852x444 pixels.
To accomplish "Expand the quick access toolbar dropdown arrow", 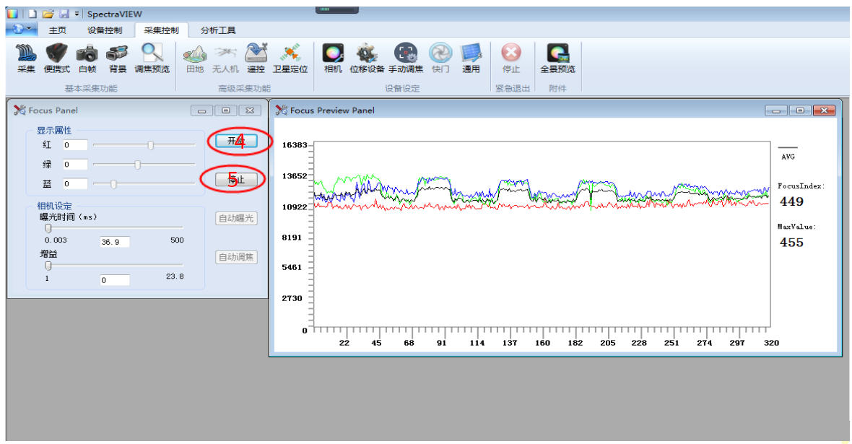I will (x=77, y=14).
